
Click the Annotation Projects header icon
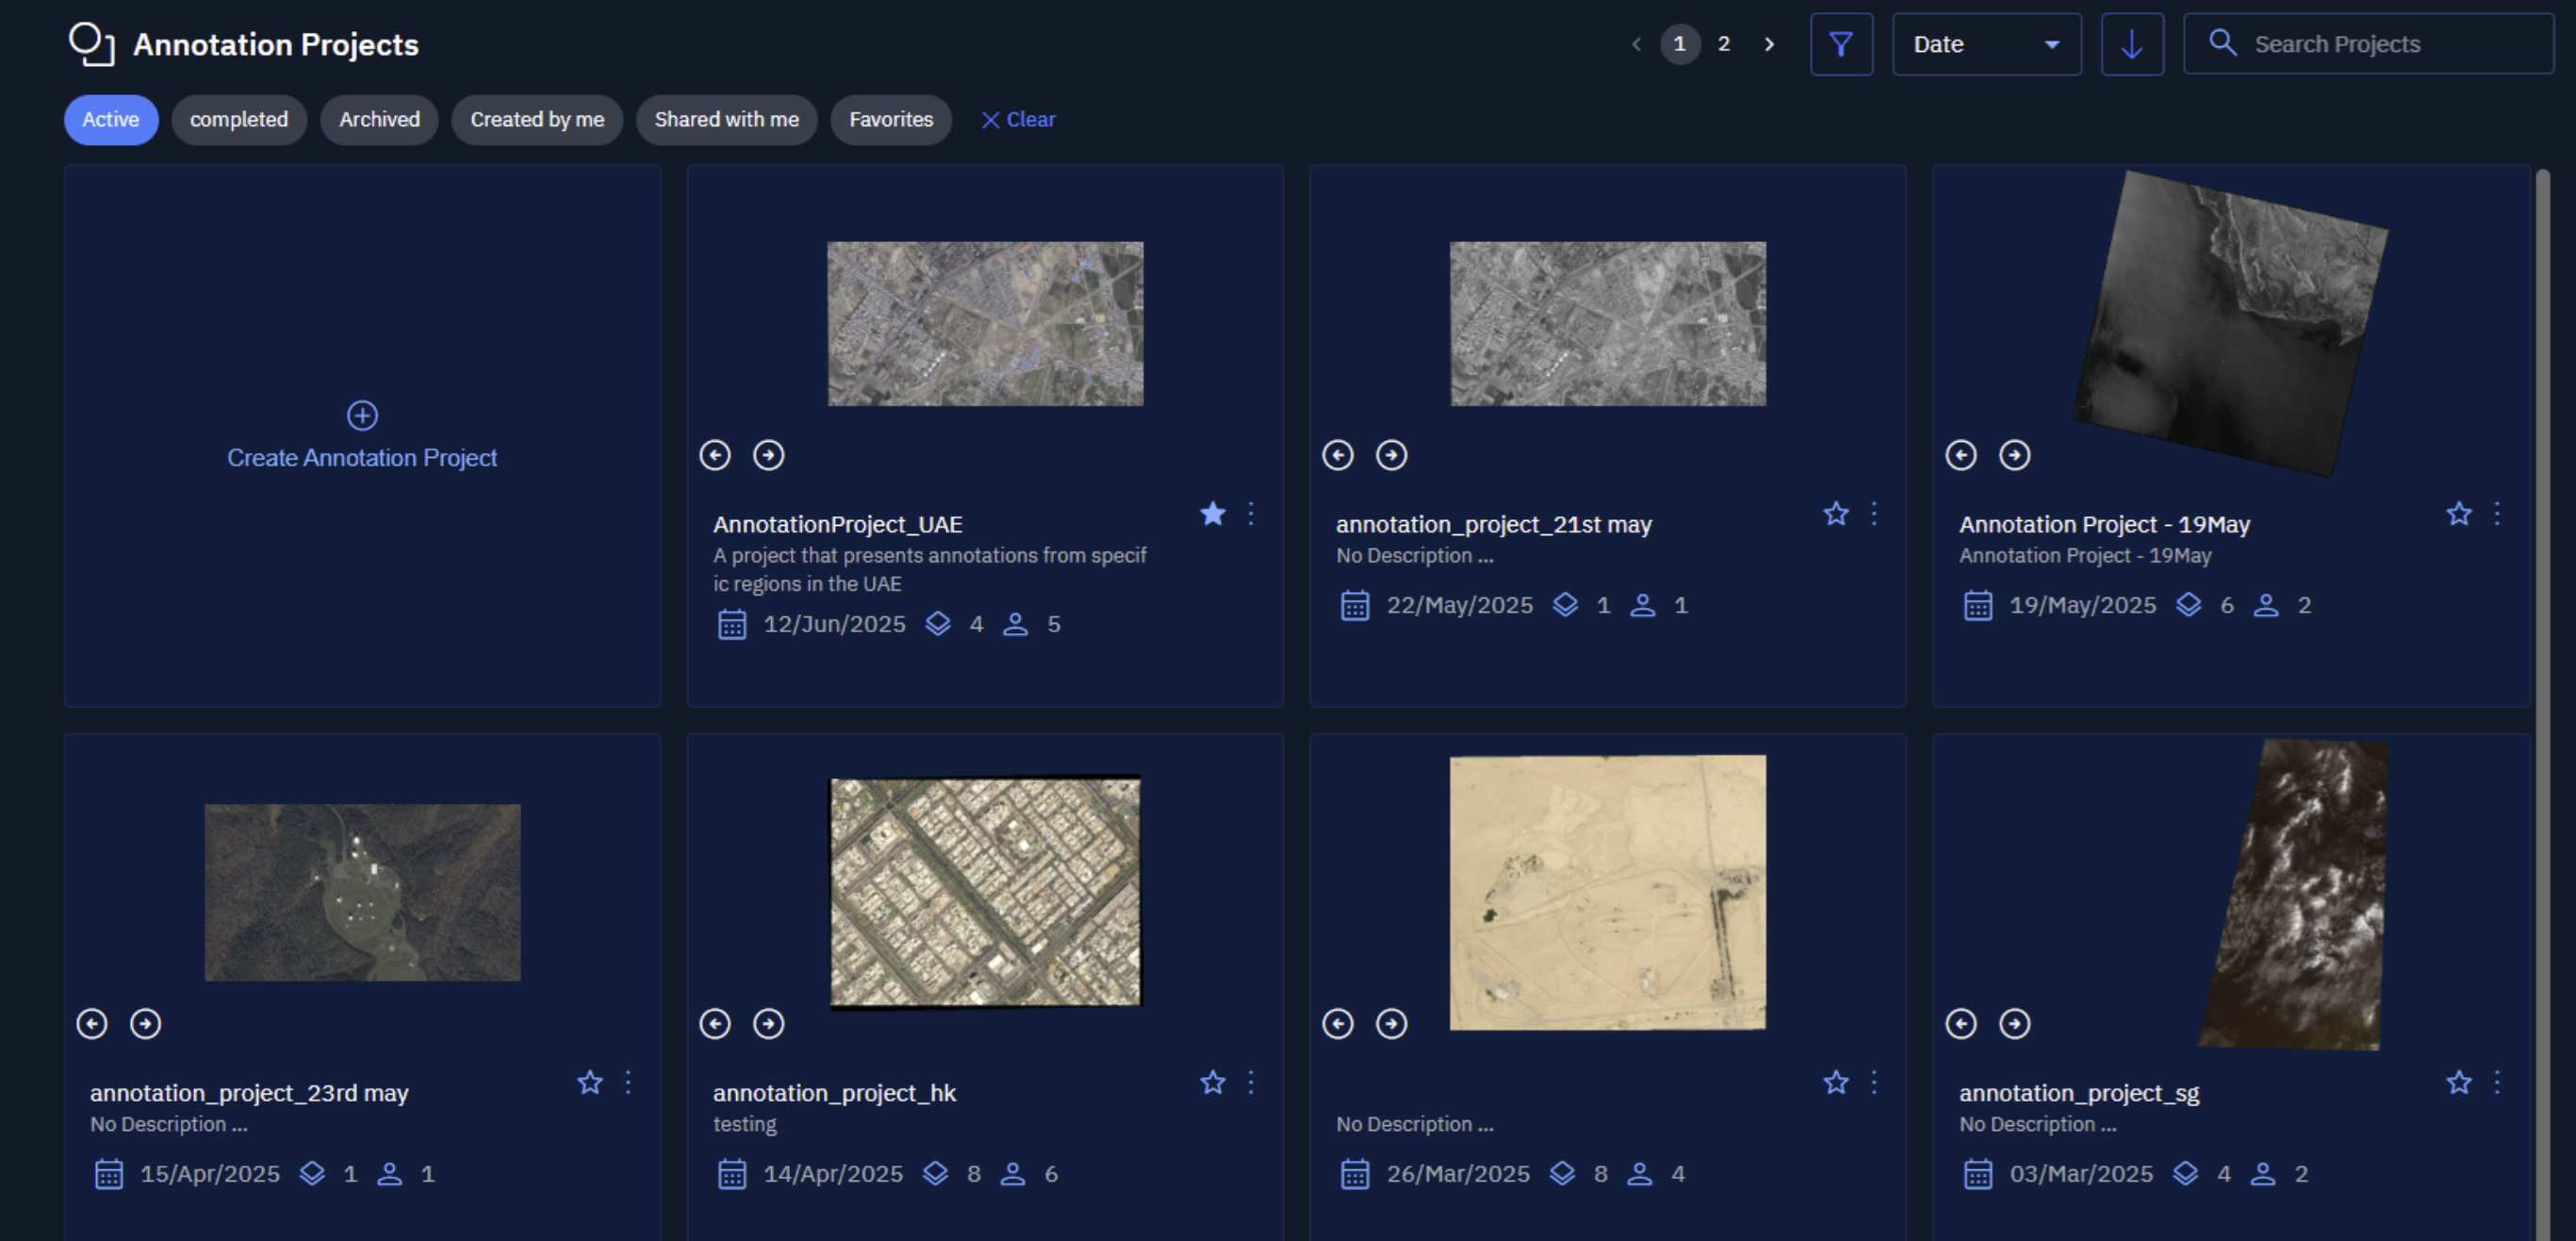click(91, 44)
